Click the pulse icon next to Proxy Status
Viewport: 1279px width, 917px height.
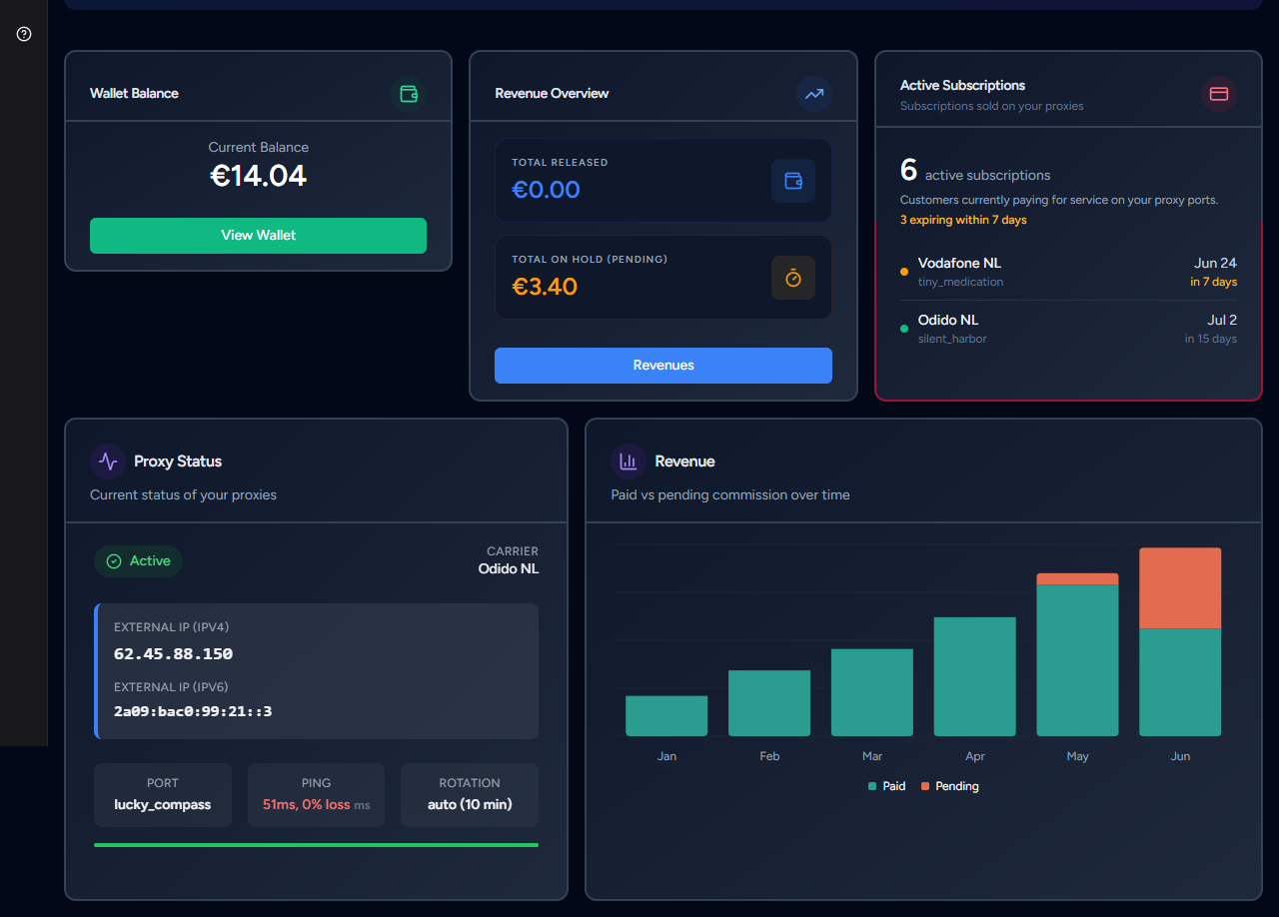(108, 461)
